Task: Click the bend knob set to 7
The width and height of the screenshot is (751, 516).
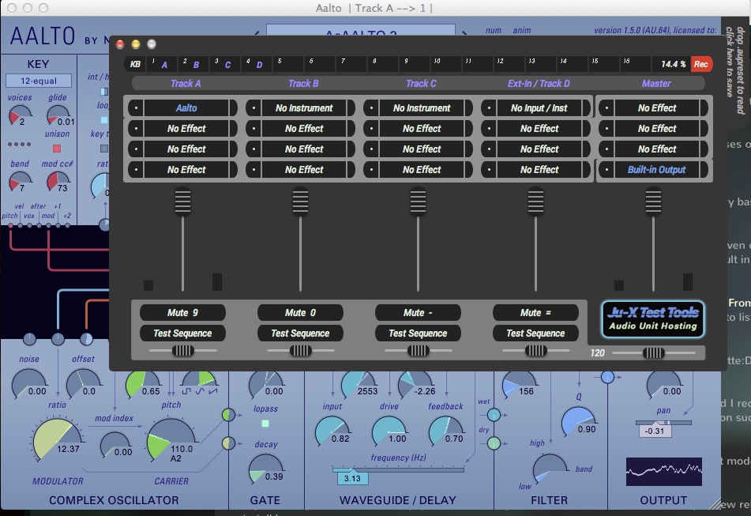Action: (x=20, y=181)
